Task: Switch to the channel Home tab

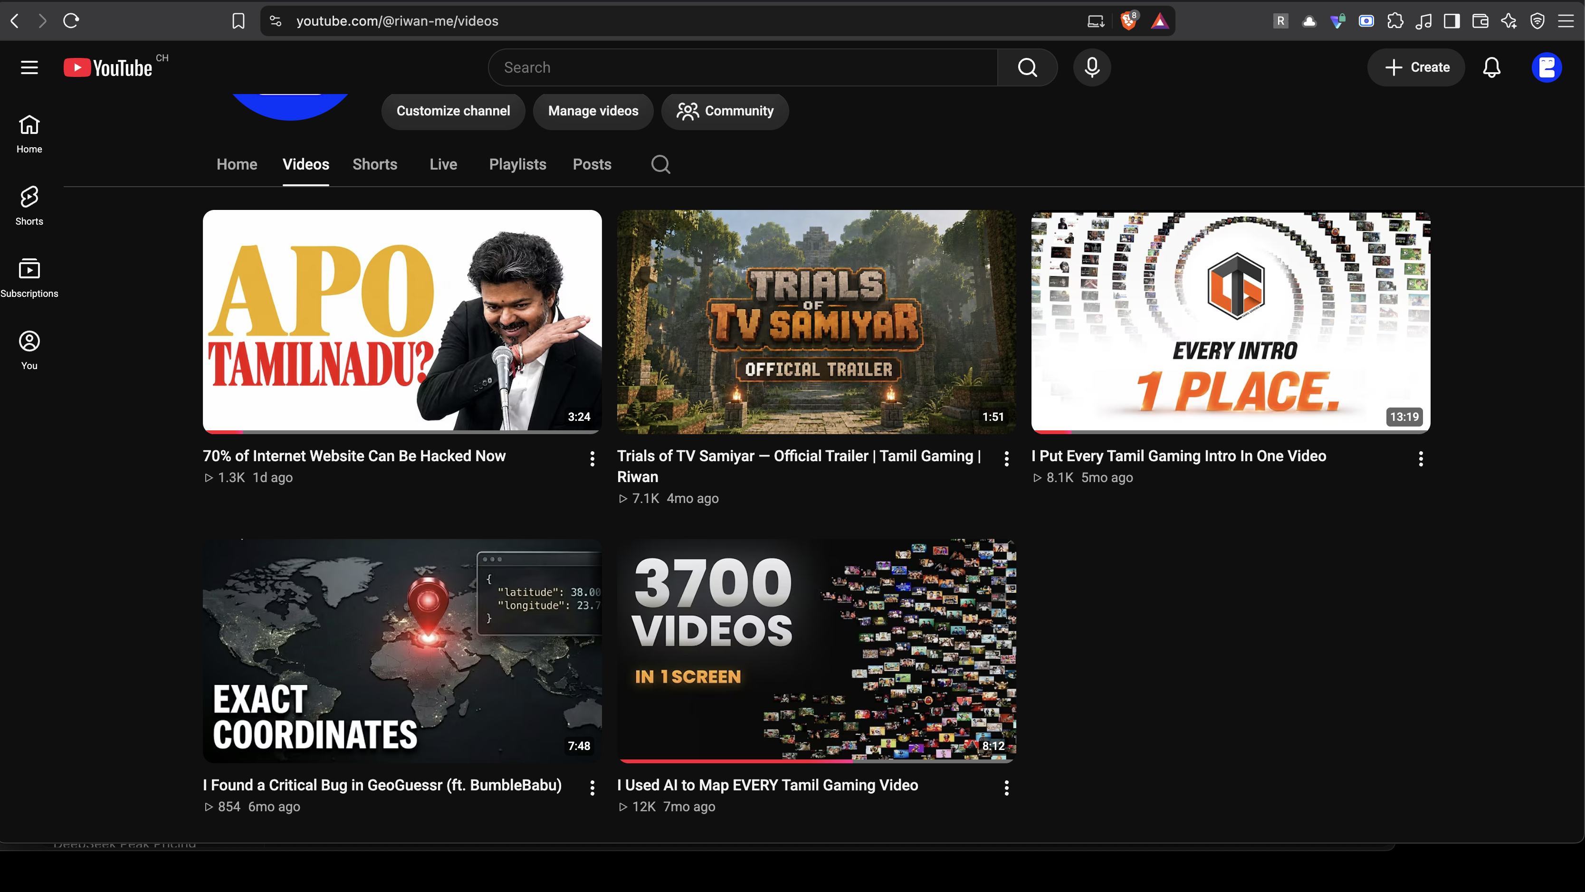Action: (x=237, y=164)
